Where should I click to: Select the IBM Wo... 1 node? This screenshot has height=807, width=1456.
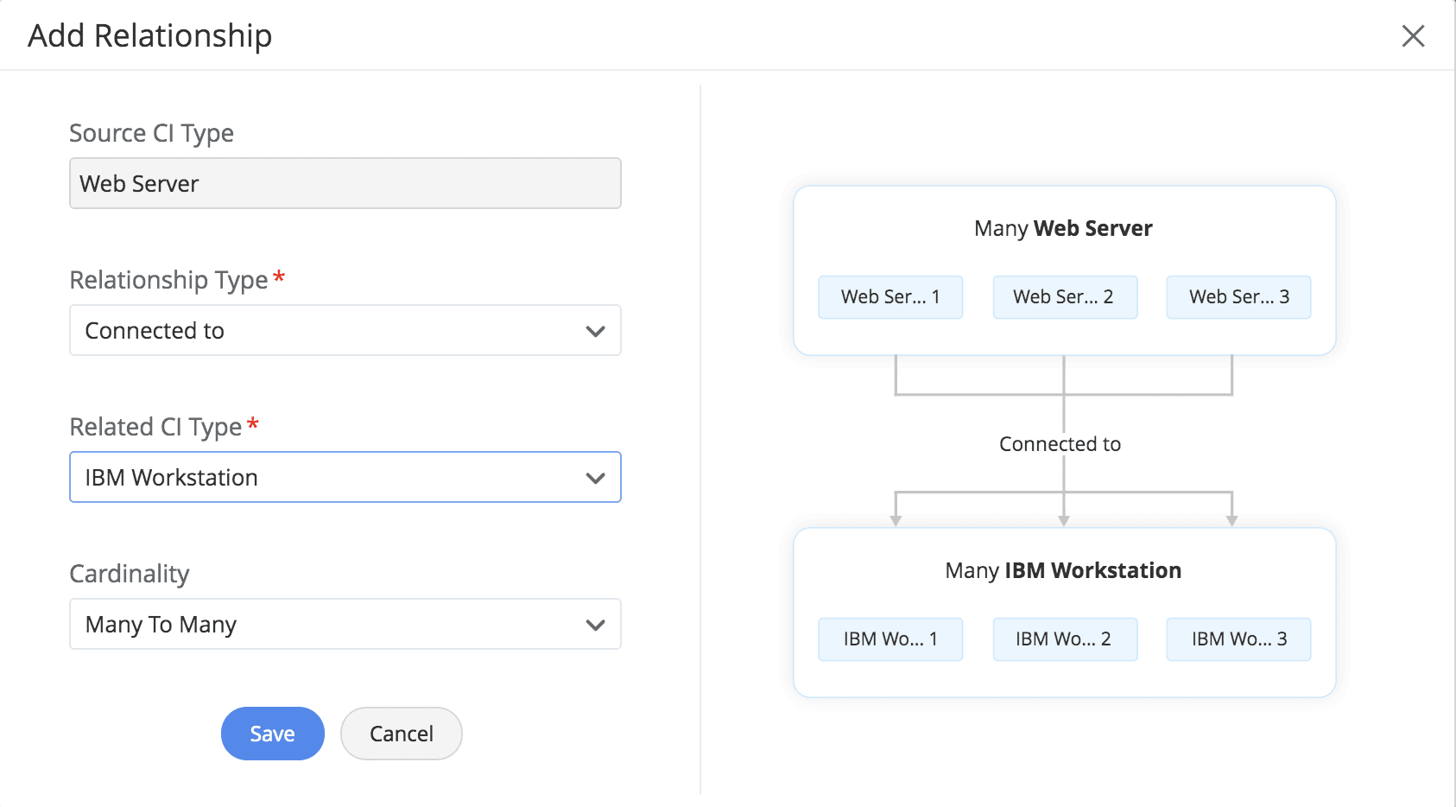tap(890, 639)
